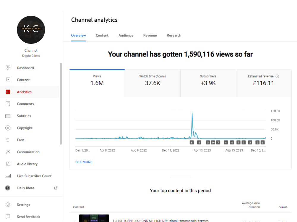Click the Average view duration column header

coord(251,205)
